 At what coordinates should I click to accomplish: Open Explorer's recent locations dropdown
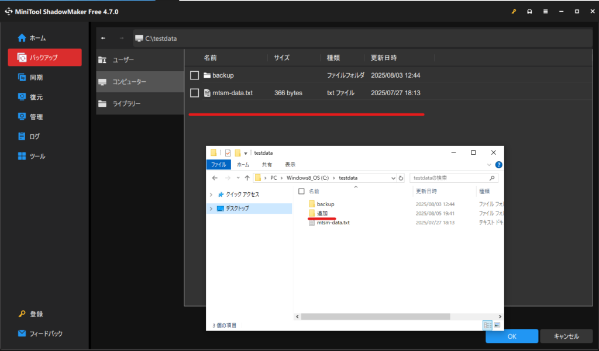pos(238,178)
